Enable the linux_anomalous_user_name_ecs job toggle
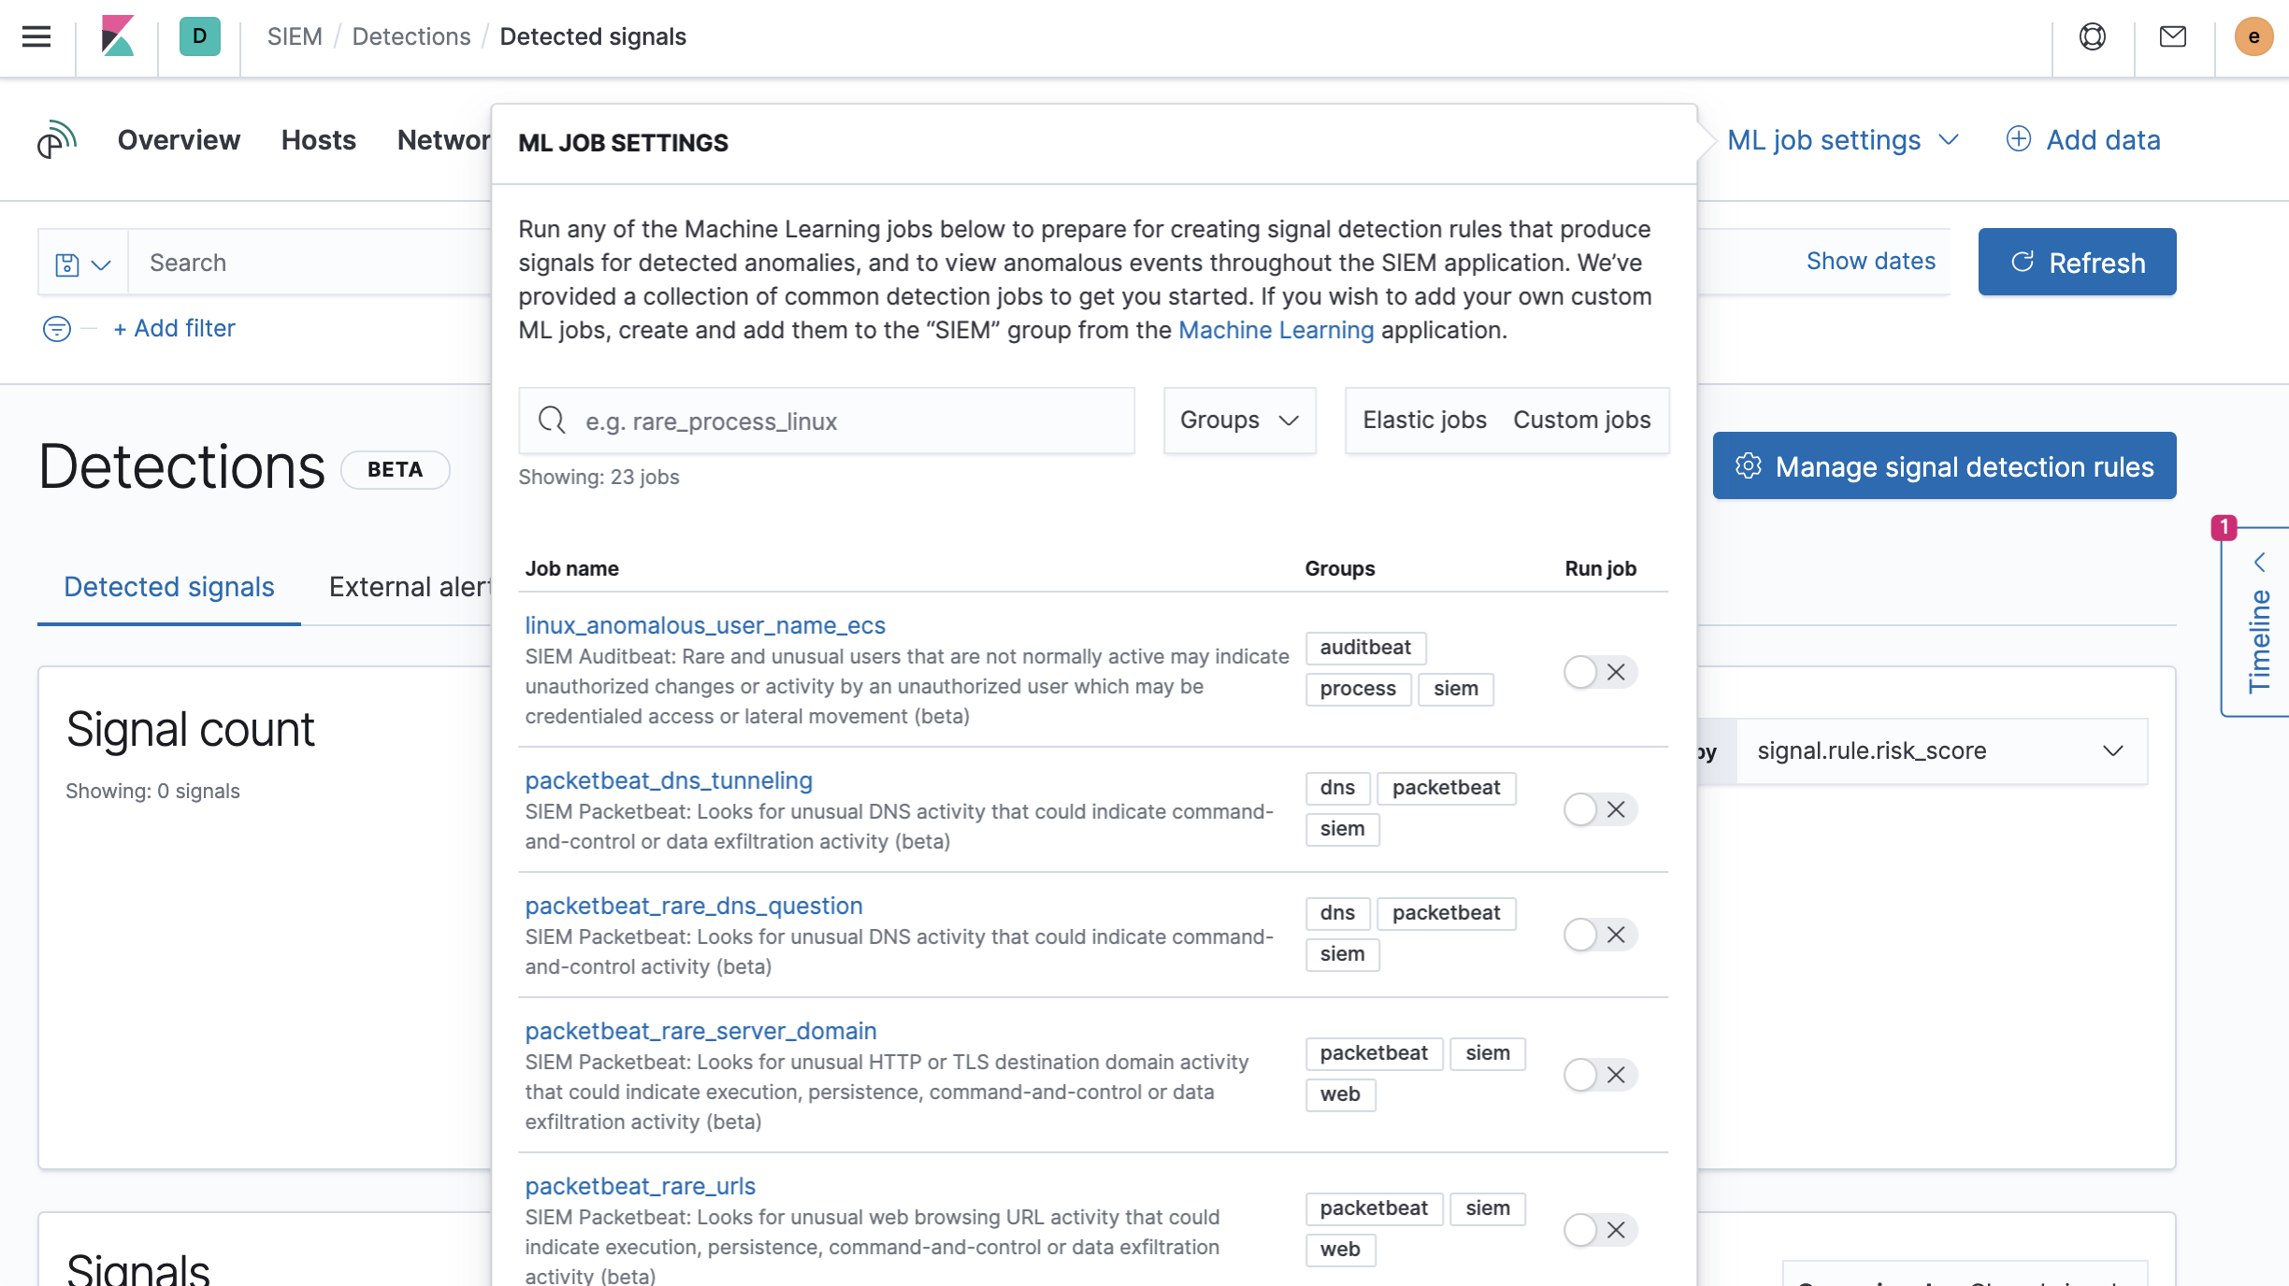This screenshot has height=1286, width=2289. point(1599,672)
